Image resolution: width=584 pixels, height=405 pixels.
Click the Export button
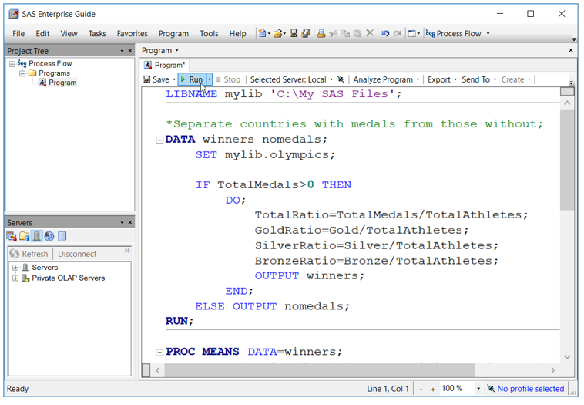click(x=439, y=79)
